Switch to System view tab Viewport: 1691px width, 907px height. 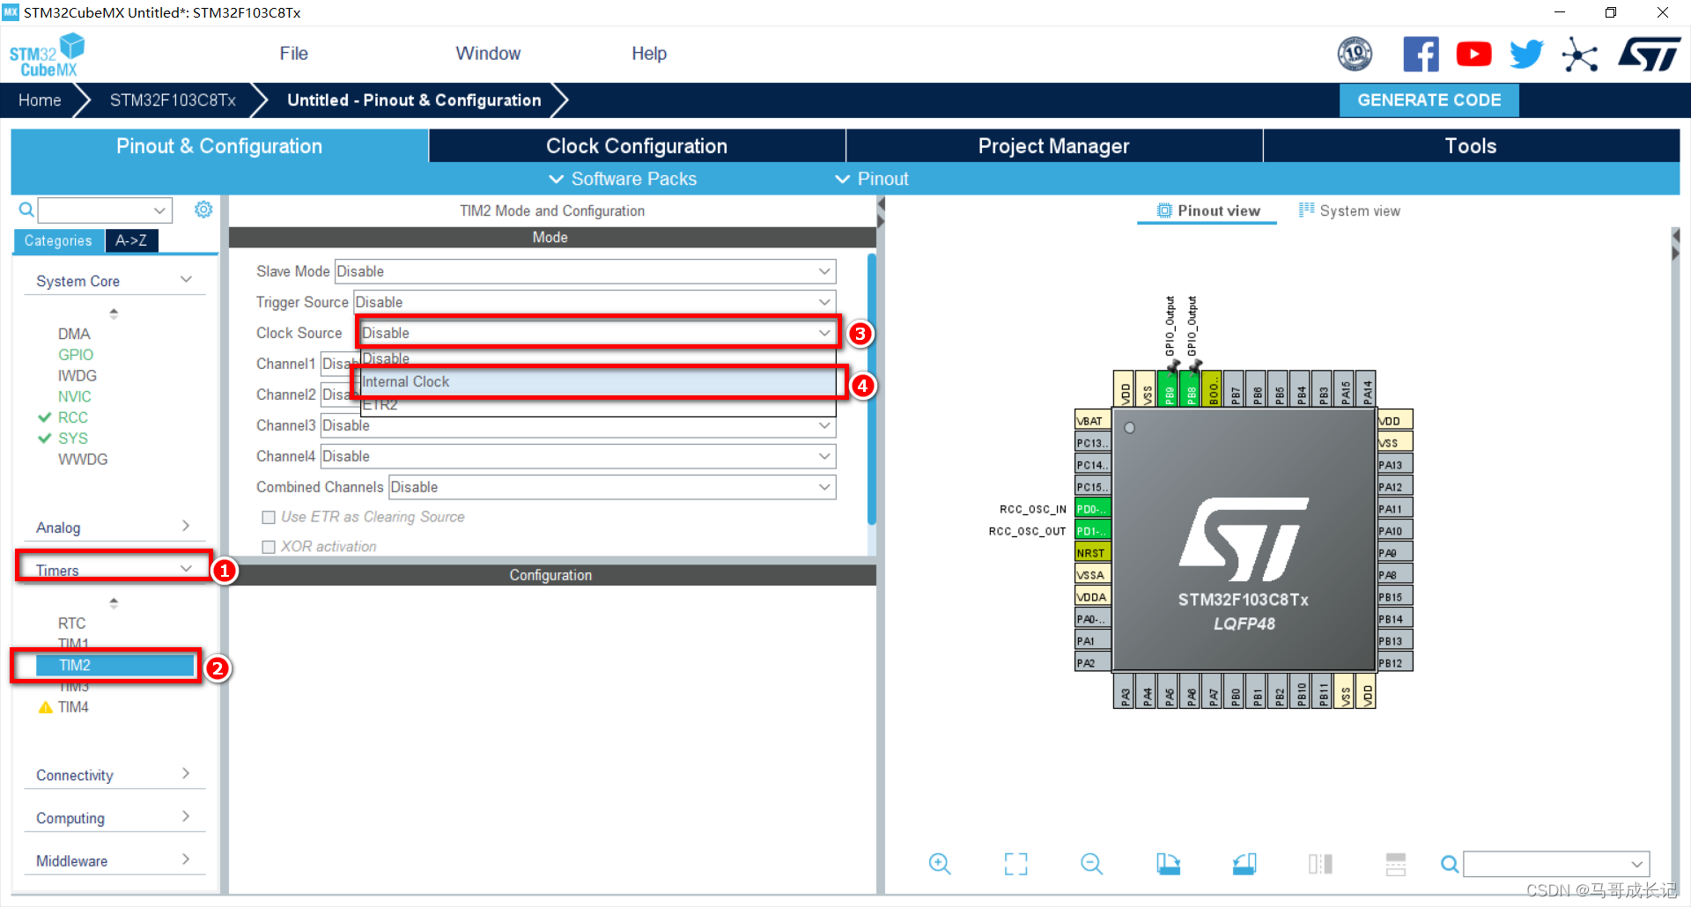point(1349,211)
